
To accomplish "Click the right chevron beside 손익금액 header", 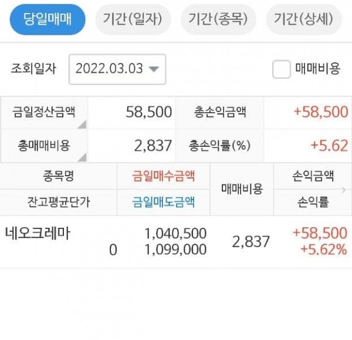I will [344, 189].
